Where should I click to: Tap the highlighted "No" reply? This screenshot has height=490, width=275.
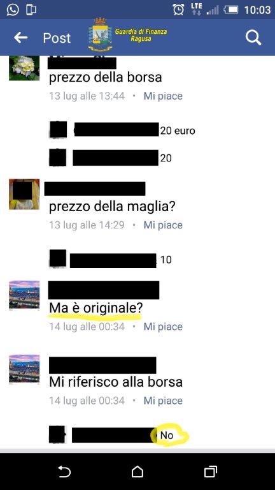(x=167, y=435)
